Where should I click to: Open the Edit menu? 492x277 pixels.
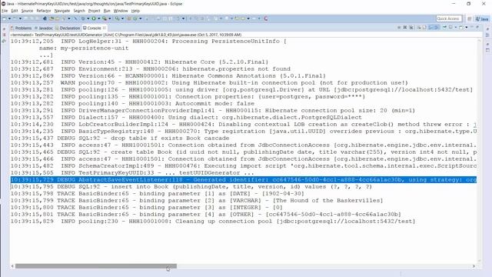tap(15, 11)
